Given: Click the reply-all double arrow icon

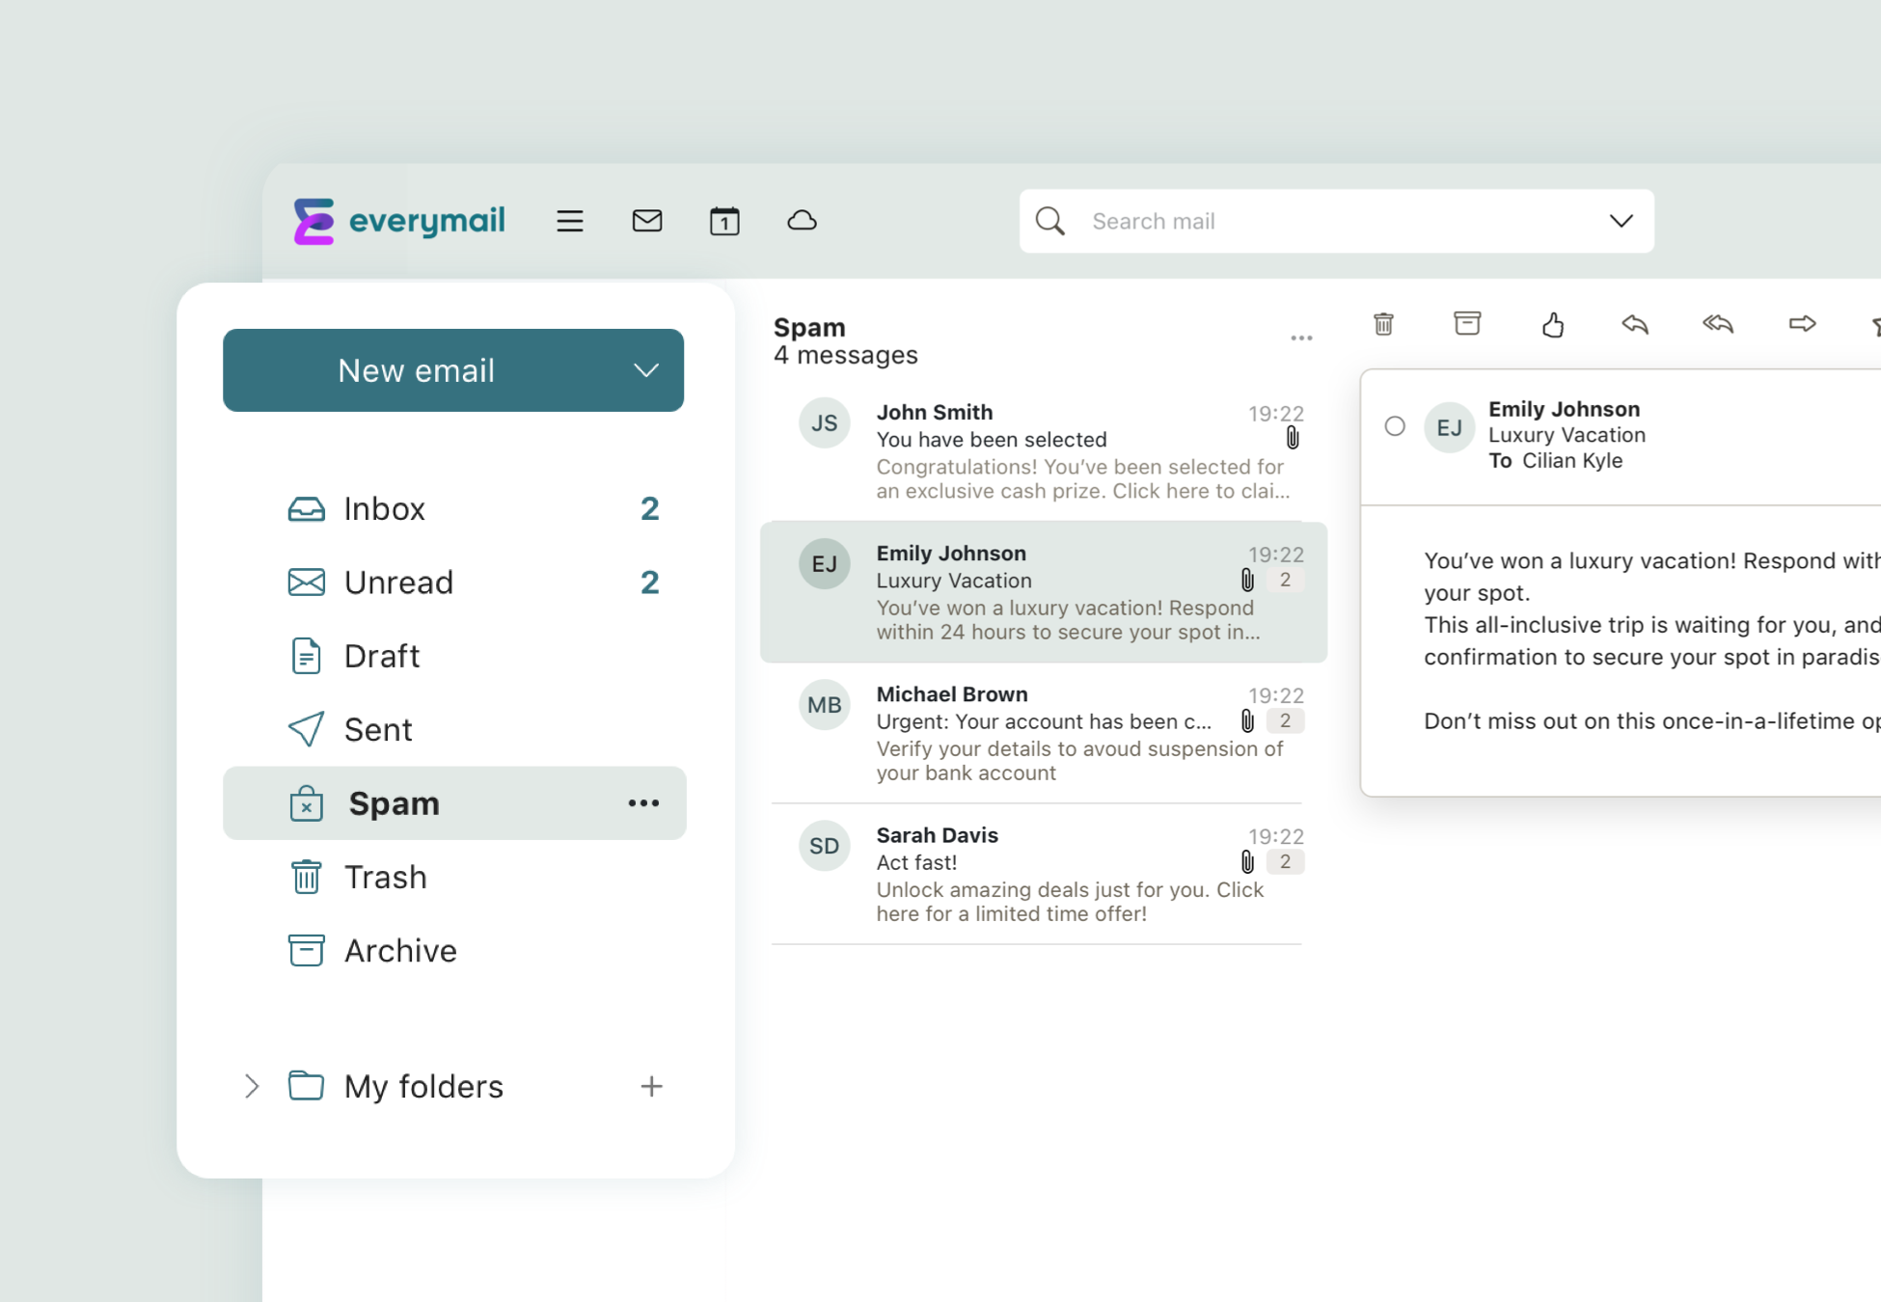Looking at the screenshot, I should tap(1718, 324).
